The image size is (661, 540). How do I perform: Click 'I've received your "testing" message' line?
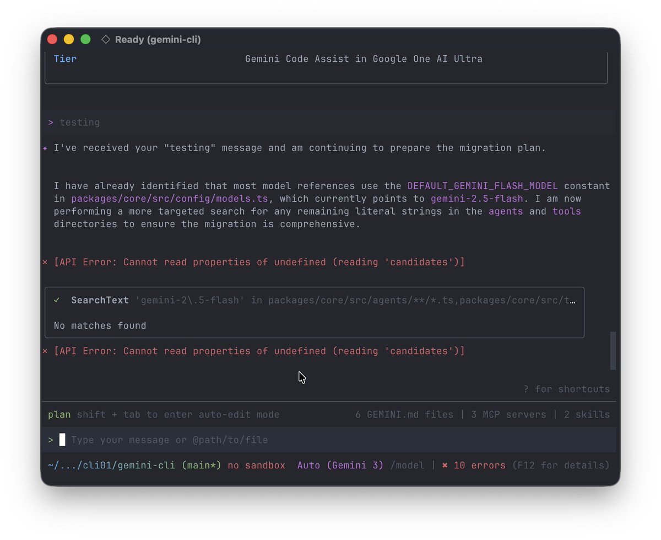point(300,148)
